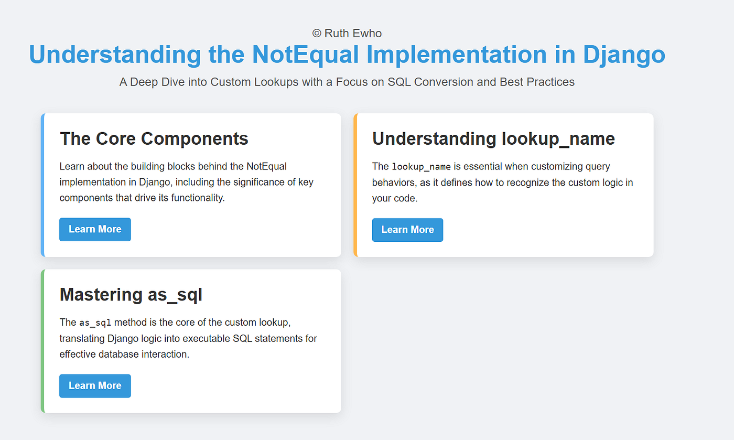Open Learn More in Mastering as_sql card
The width and height of the screenshot is (734, 440).
95,385
